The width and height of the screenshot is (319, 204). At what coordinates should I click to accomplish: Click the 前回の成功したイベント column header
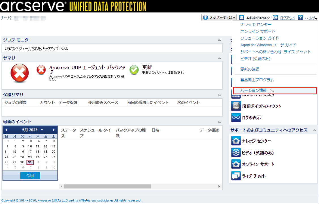(148, 103)
